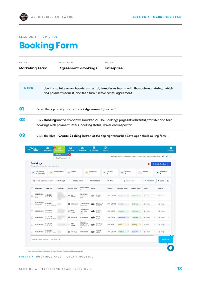
Task: Click the Moiboo logo in the app navbar
Action: click(x=34, y=149)
